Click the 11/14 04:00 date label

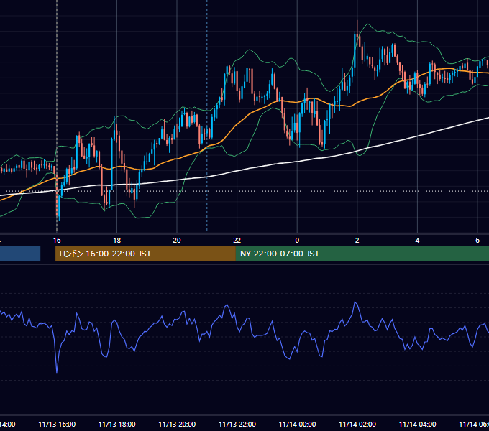(418, 424)
